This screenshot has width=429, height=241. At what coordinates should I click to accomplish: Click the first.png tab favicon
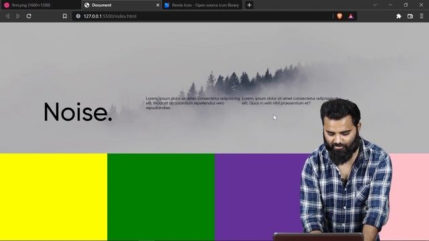(7, 5)
